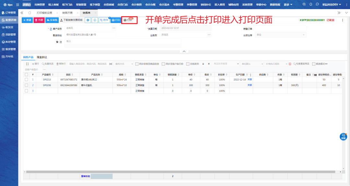This screenshot has width=350, height=186.
Task: Click the search magnifier in top bar
Action: click(x=304, y=5)
